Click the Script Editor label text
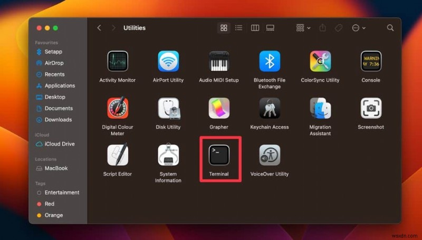Screen dimensions: 422x240 pyautogui.click(x=118, y=174)
